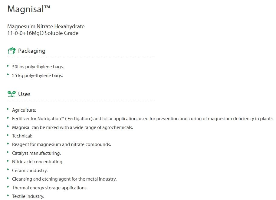Click the arrow bullet before "Agriculture:"

point(8,109)
